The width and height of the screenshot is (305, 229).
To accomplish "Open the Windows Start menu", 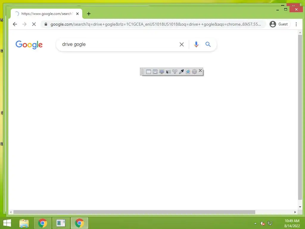I will [x=7, y=223].
